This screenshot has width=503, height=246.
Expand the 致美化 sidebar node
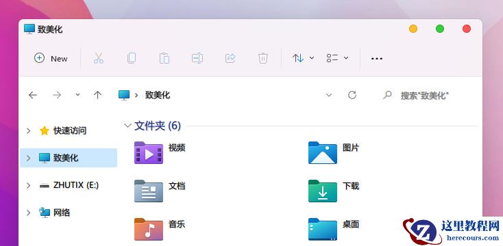click(29, 158)
